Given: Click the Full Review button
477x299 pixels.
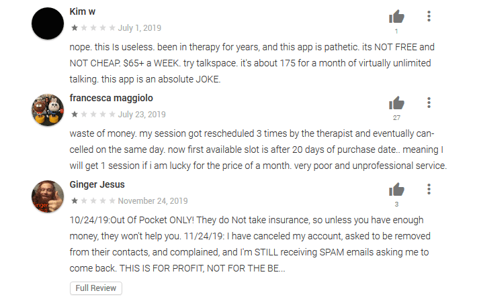Looking at the screenshot, I should (x=96, y=288).
